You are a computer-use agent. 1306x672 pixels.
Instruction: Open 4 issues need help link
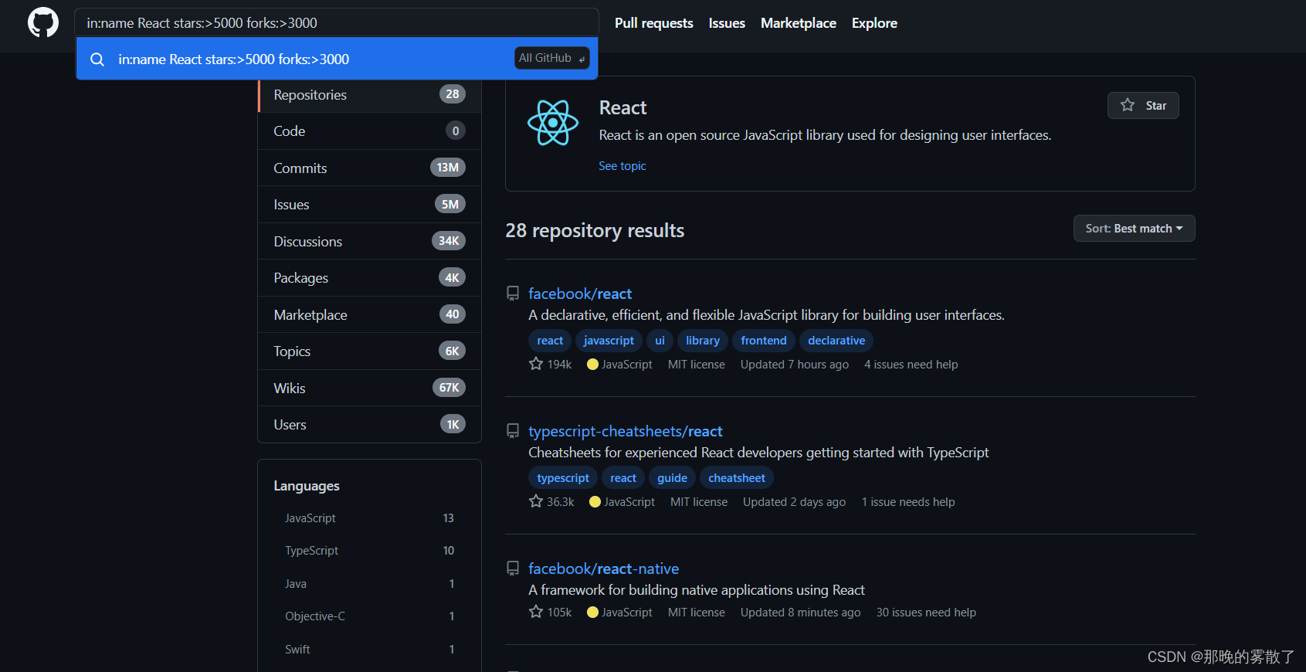click(x=911, y=365)
